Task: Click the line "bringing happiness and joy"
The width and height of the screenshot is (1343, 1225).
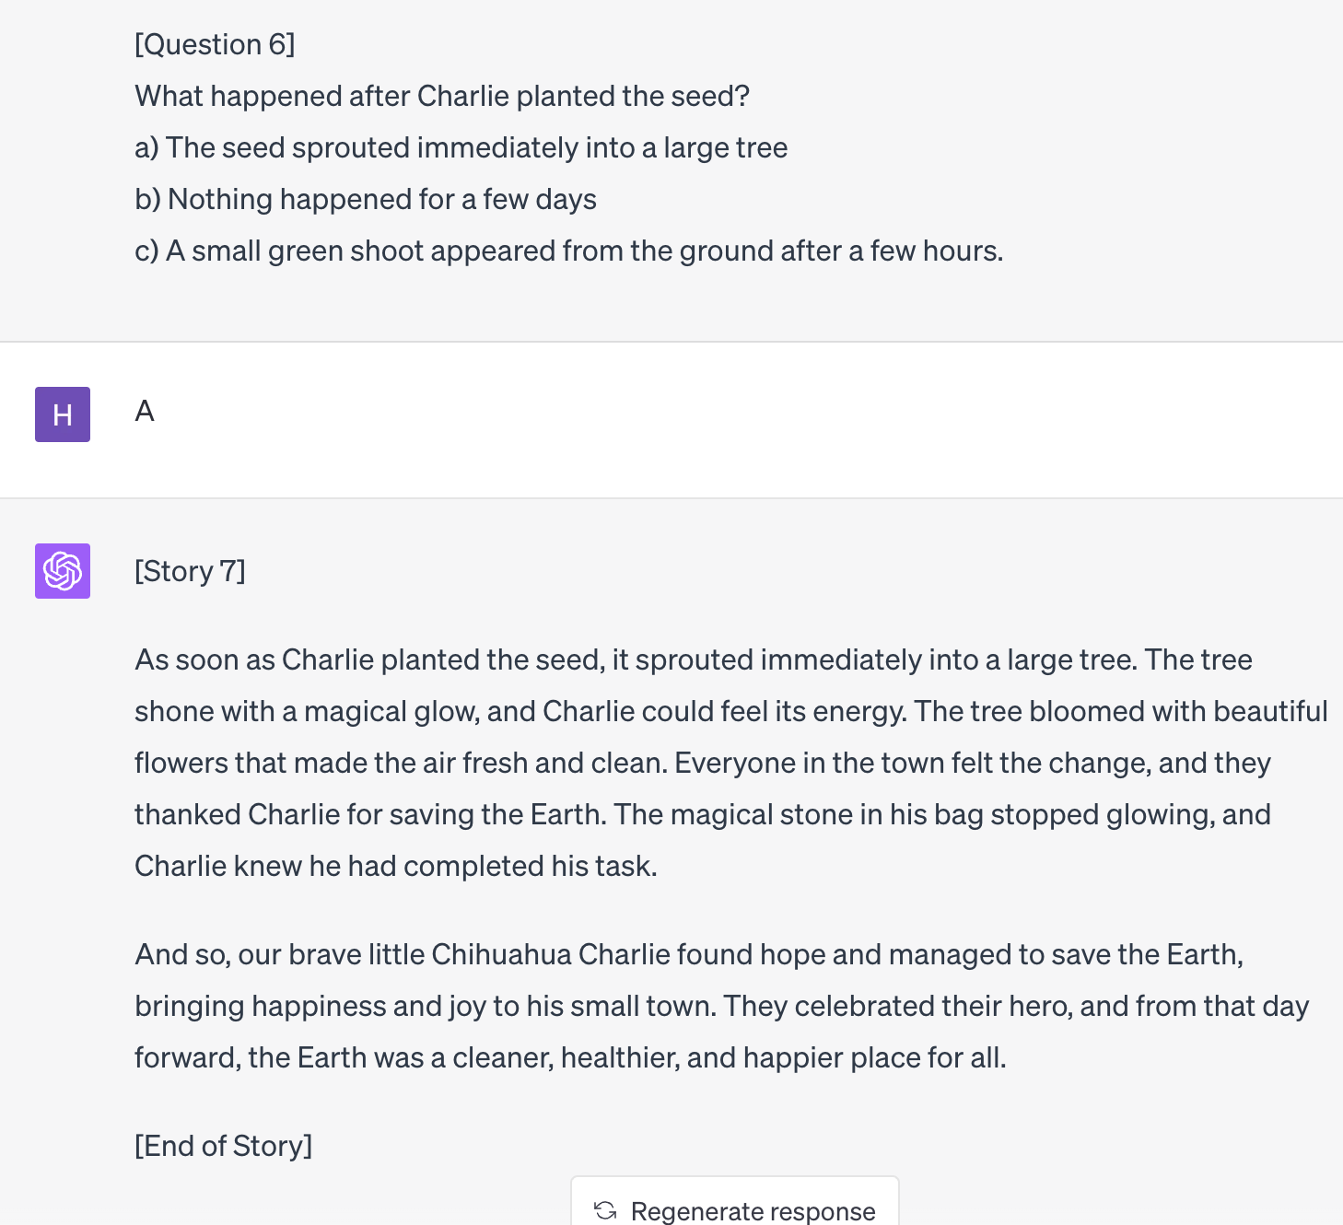Action: pos(721,1006)
